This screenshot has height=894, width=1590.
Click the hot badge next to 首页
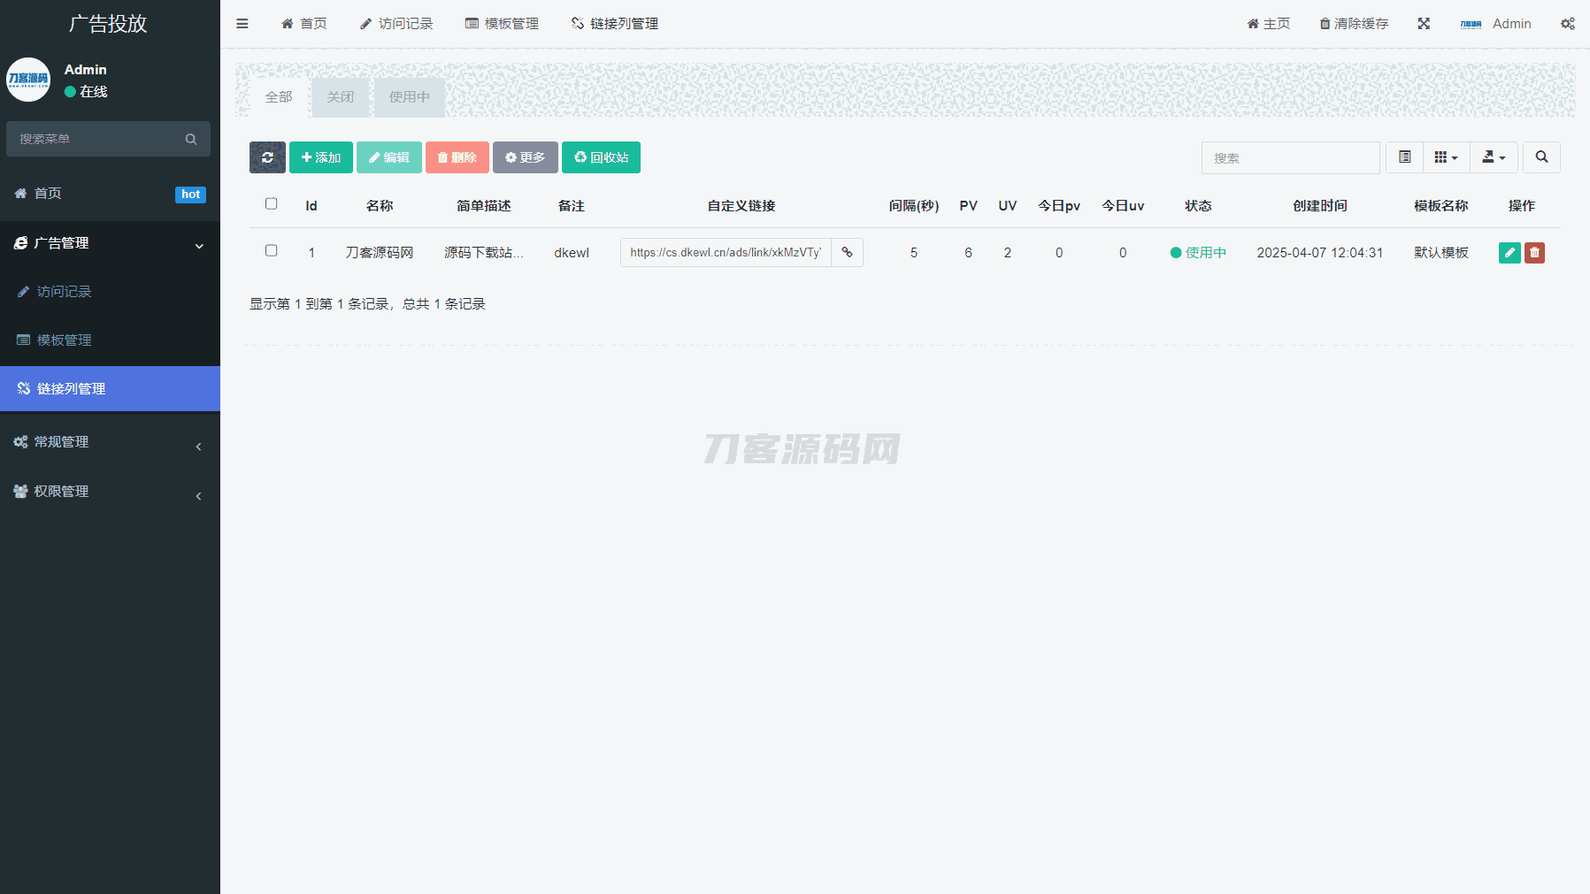click(190, 195)
